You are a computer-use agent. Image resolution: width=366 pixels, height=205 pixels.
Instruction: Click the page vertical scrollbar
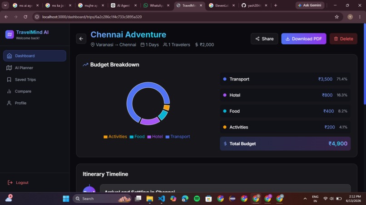point(365,64)
